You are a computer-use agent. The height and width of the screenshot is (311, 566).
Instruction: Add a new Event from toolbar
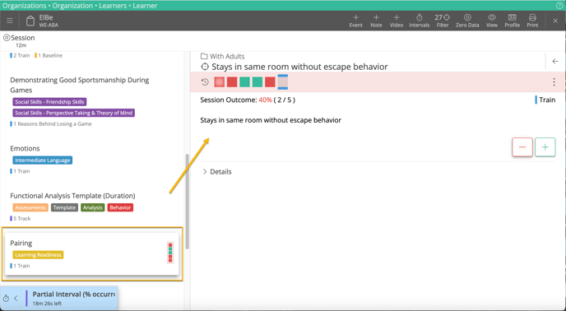tap(355, 21)
